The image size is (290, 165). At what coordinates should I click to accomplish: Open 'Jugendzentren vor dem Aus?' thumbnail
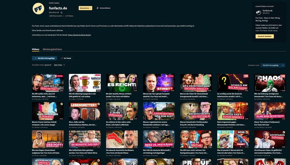pyautogui.click(x=159, y=111)
